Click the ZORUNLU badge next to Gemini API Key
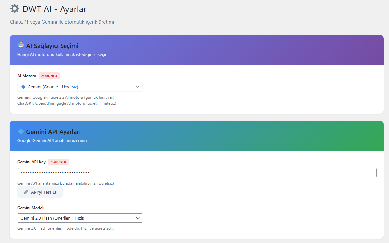The width and height of the screenshot is (389, 243). point(58,162)
